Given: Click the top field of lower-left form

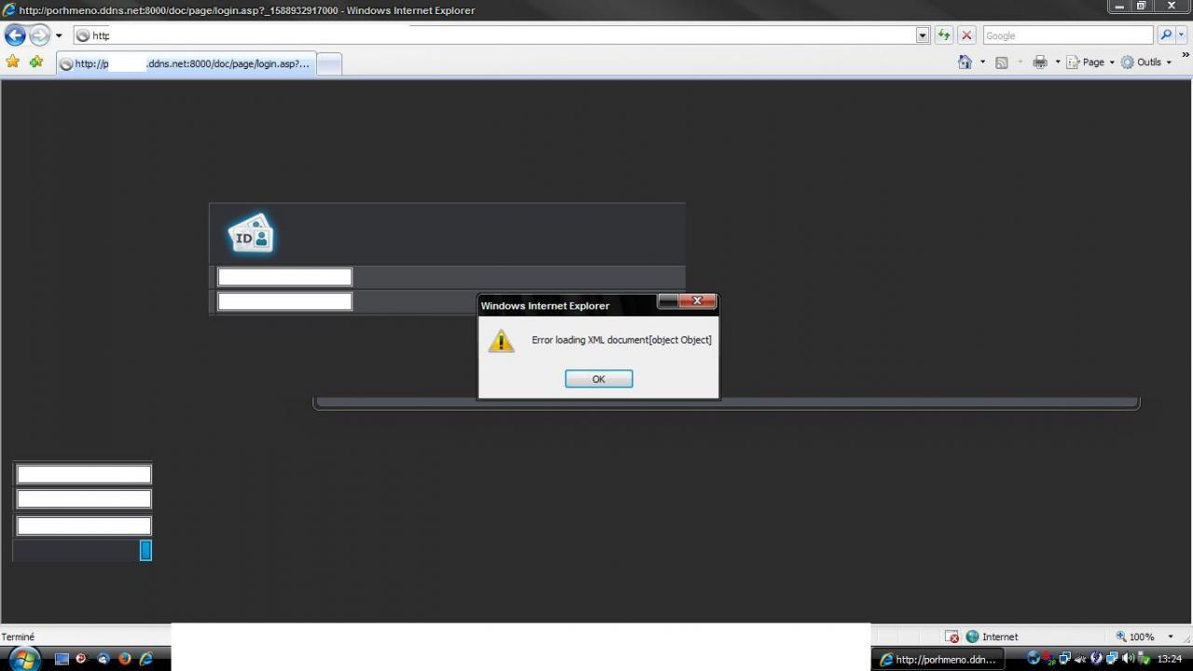Looking at the screenshot, I should point(84,474).
